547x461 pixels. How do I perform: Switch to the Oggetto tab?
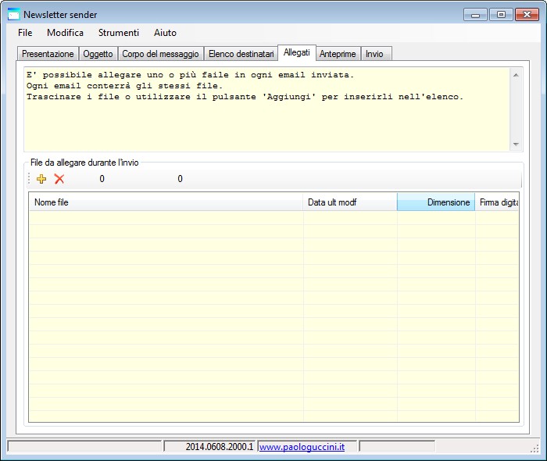tap(98, 54)
